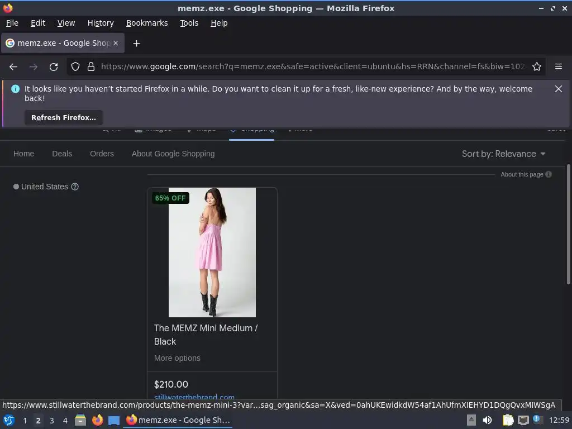Image resolution: width=572 pixels, height=429 pixels.
Task: Open tracking protection shield icon
Action: [x=75, y=66]
